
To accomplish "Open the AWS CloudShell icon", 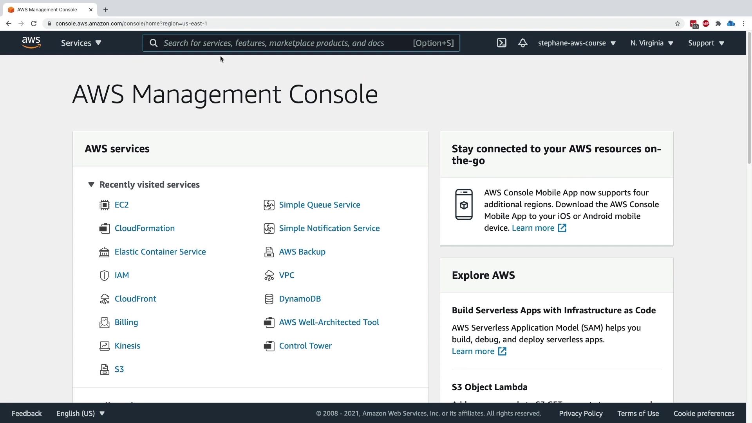I will [x=502, y=43].
